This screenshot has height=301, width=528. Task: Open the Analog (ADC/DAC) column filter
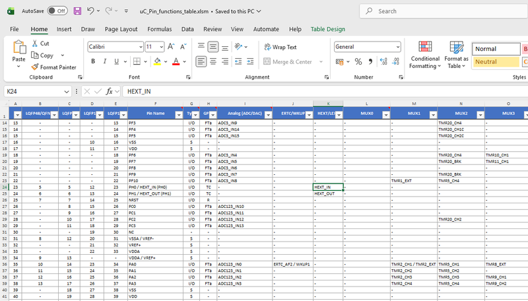pos(268,115)
